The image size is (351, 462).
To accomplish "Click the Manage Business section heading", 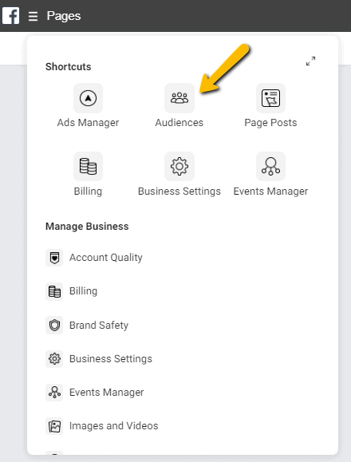I will [87, 227].
